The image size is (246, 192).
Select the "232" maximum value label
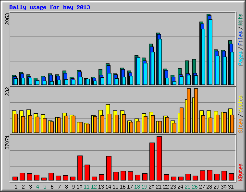pyautogui.click(x=7, y=91)
